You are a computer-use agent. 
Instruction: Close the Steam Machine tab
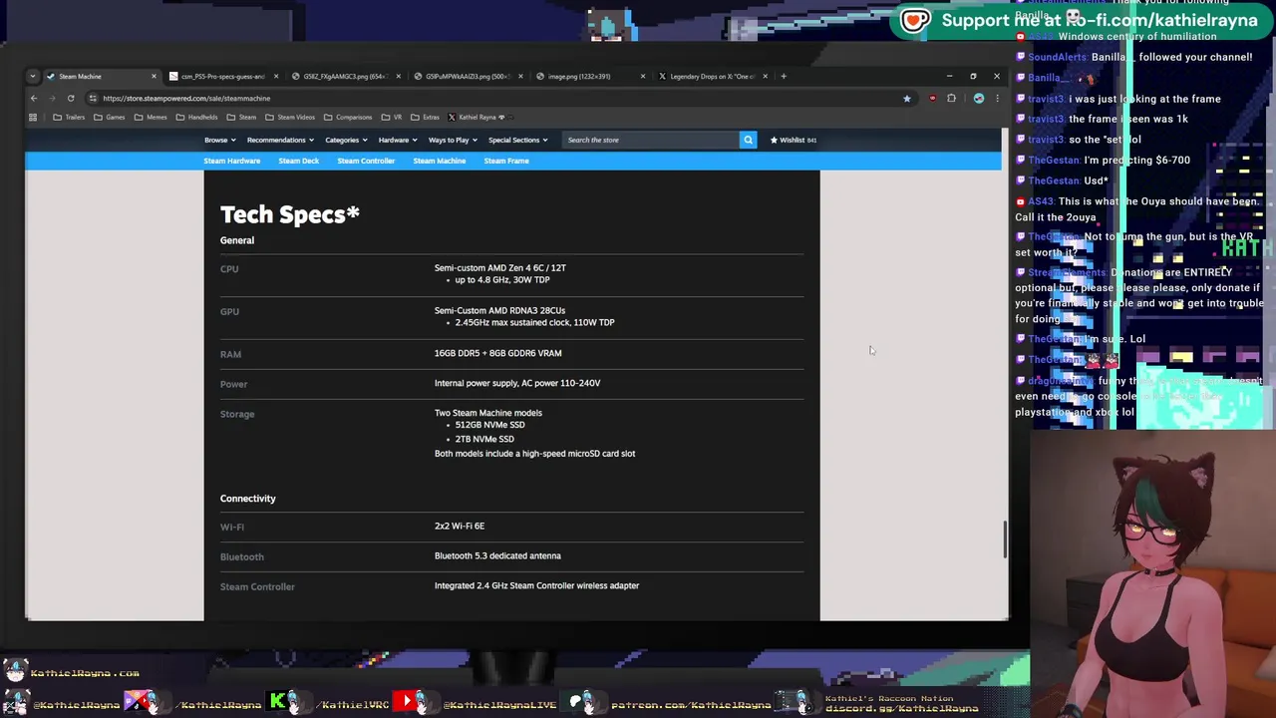(154, 76)
